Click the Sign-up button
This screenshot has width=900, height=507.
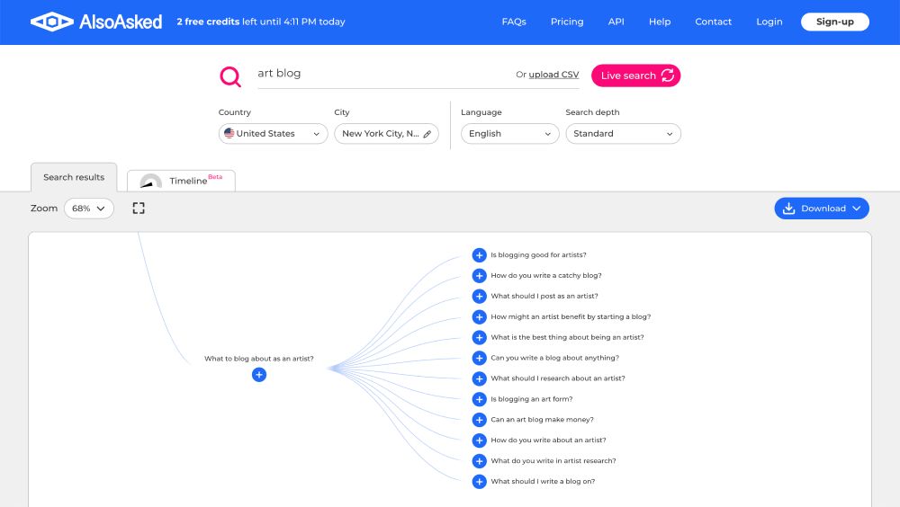coord(835,22)
